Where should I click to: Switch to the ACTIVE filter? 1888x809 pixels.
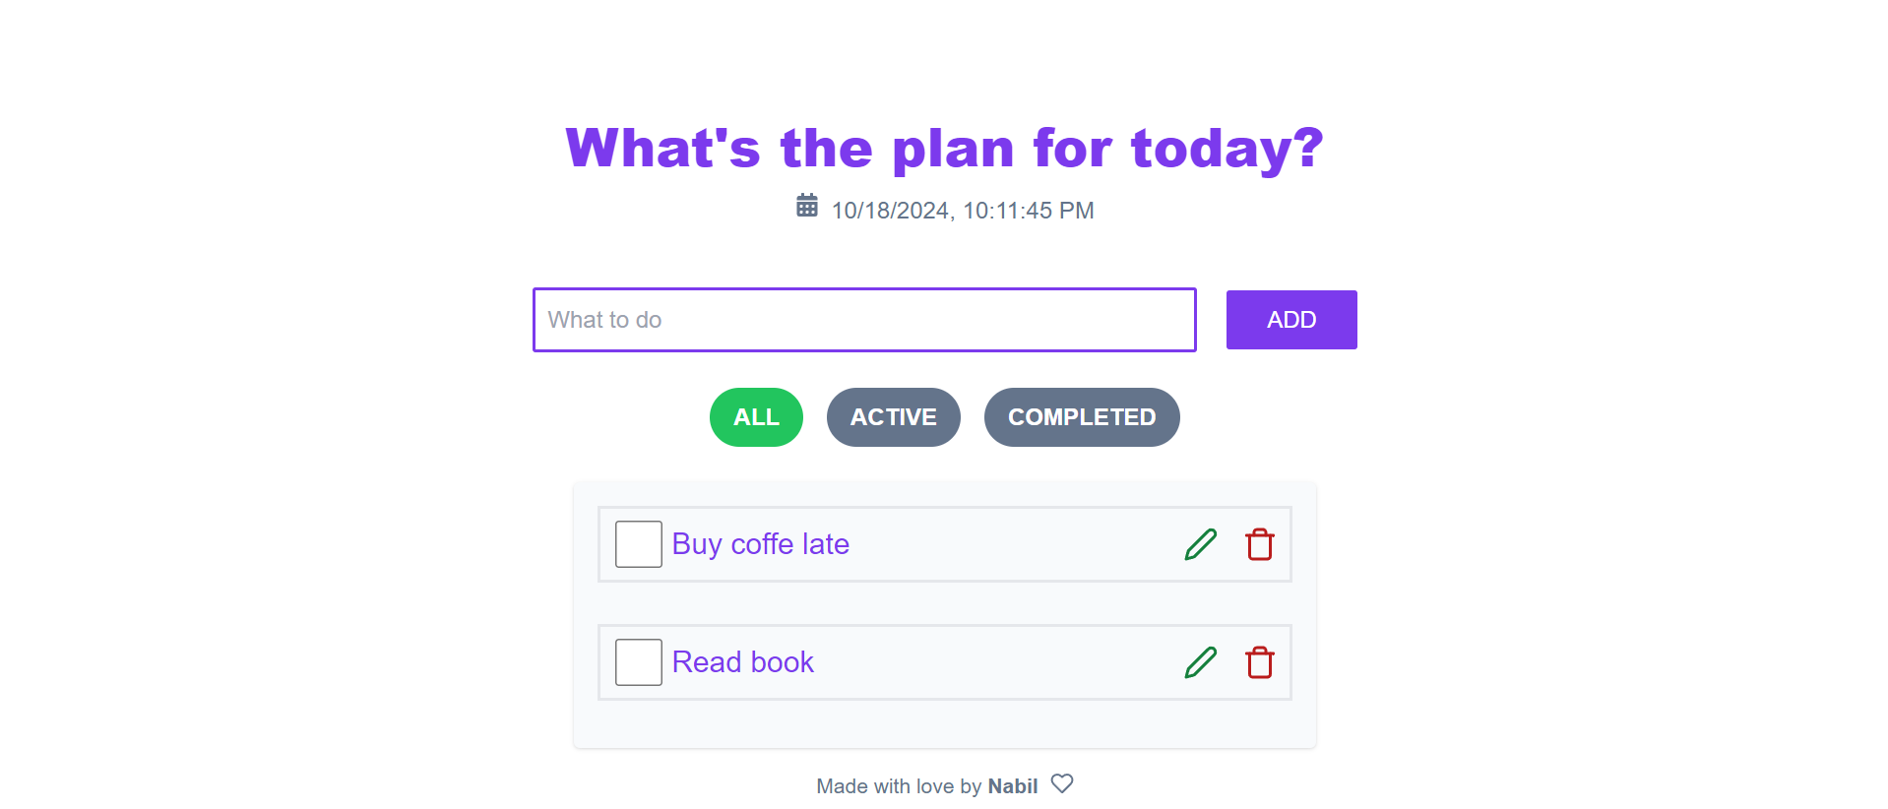(x=893, y=417)
